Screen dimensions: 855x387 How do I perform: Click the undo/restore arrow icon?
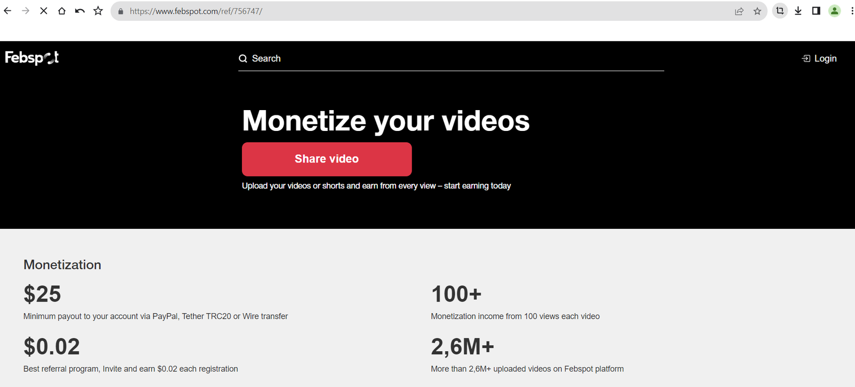[80, 11]
